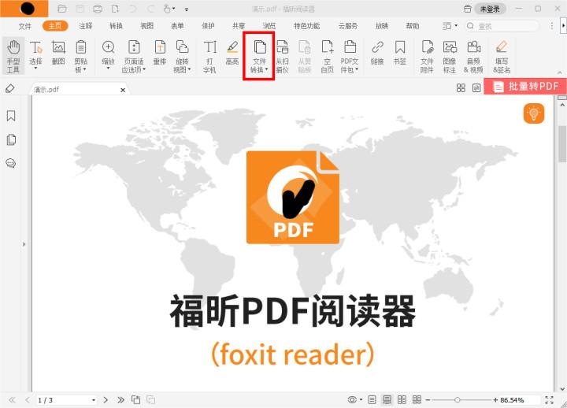Open the bookmarks panel in left sidebar

pos(11,116)
